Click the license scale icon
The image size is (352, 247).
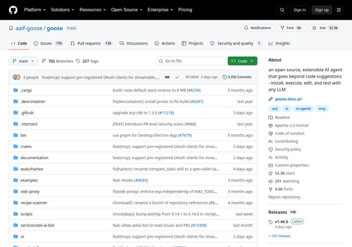271,126
